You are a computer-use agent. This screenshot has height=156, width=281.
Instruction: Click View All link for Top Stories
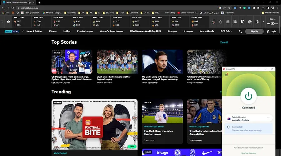click(224, 42)
